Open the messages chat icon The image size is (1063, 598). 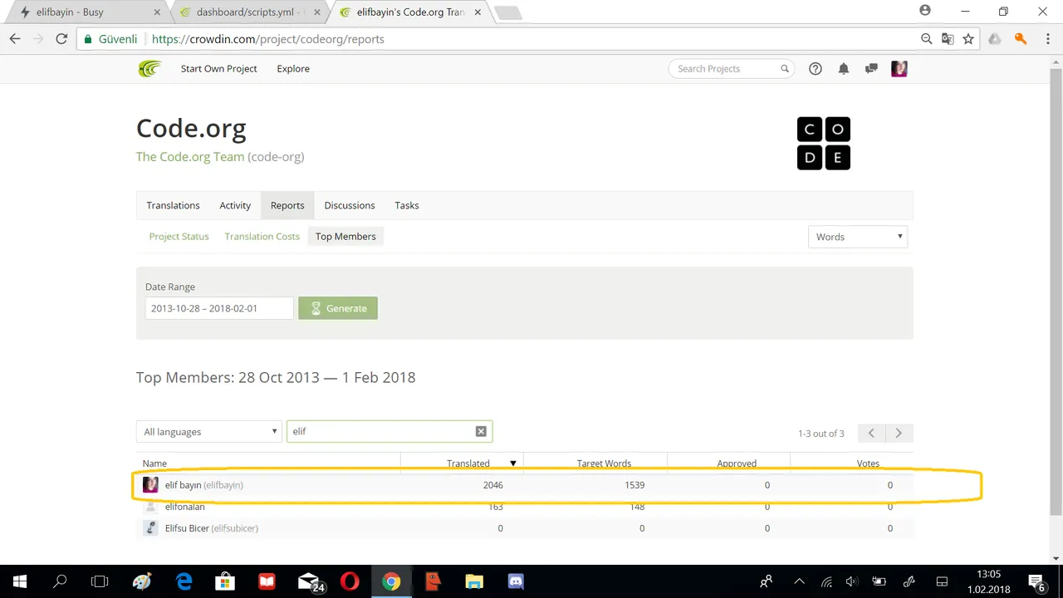point(871,69)
